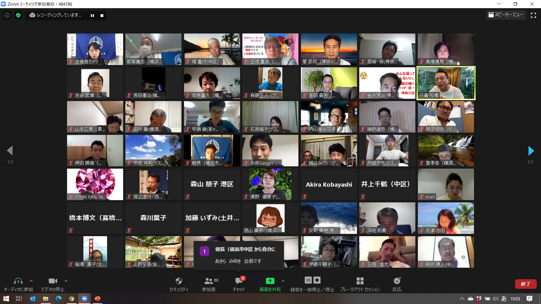This screenshot has height=304, width=541.
Task: Expand video options chevron
Action: [66, 281]
